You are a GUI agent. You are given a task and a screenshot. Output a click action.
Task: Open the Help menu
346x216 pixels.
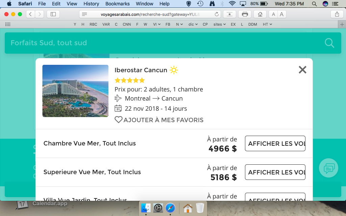[x=165, y=4]
